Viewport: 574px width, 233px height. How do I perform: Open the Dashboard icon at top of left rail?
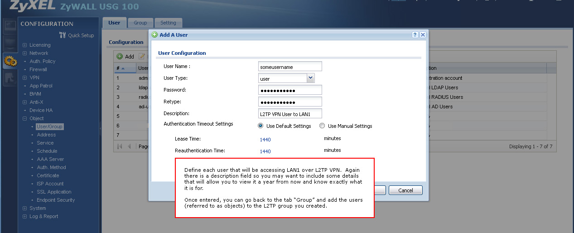pos(10,26)
